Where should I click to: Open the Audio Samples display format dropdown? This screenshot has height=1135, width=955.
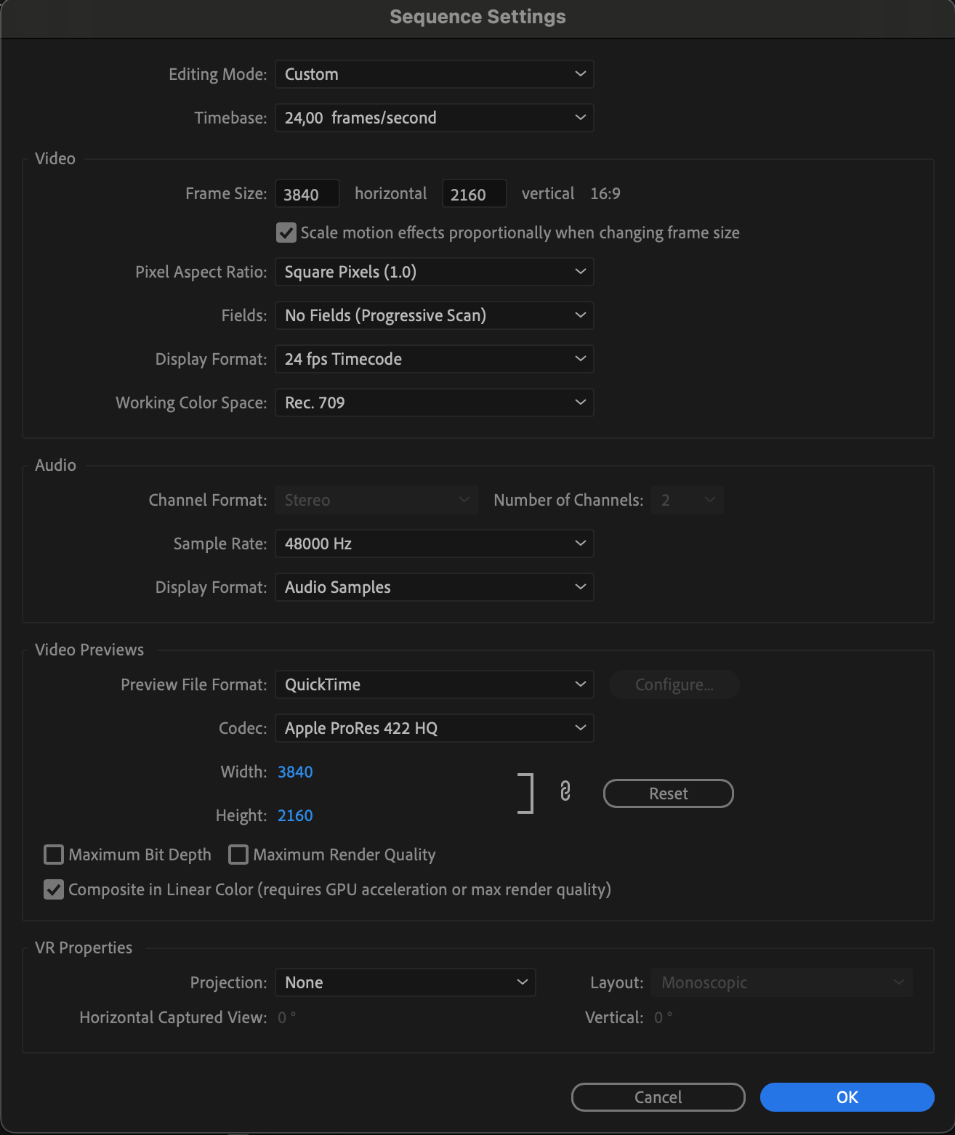click(435, 587)
